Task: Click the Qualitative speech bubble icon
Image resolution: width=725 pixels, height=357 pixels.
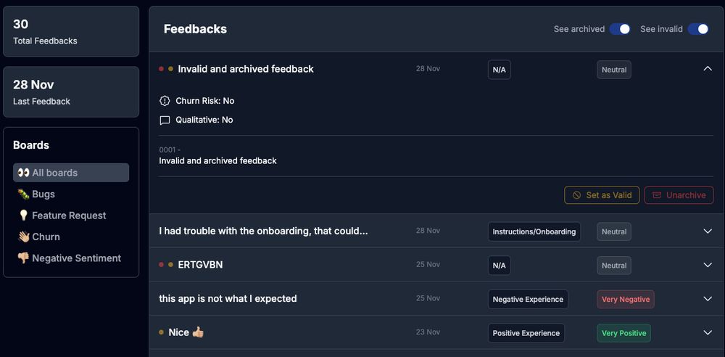Action: [x=165, y=120]
